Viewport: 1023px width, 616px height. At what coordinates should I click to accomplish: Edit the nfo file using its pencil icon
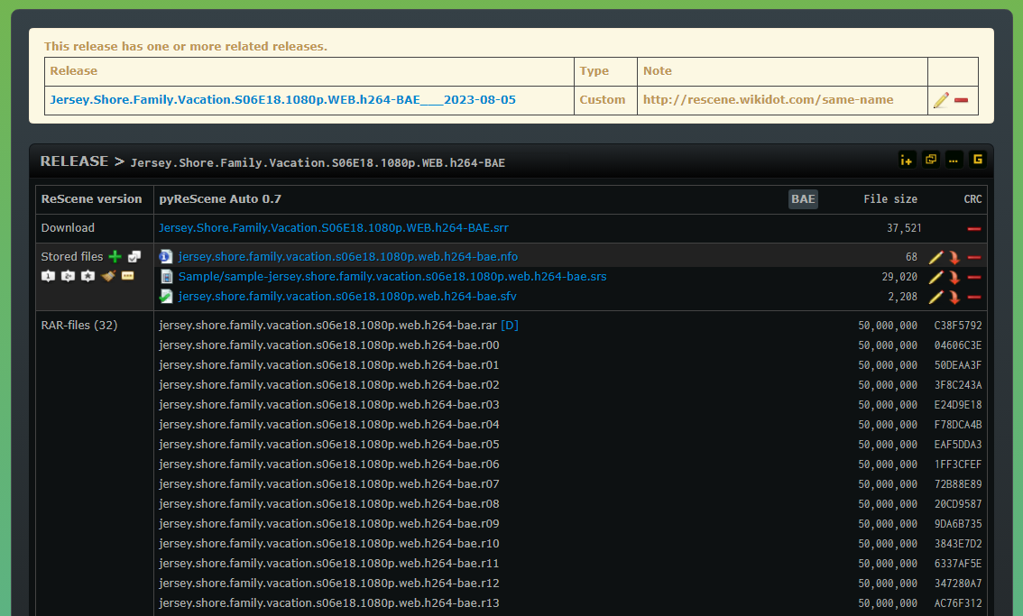[936, 256]
